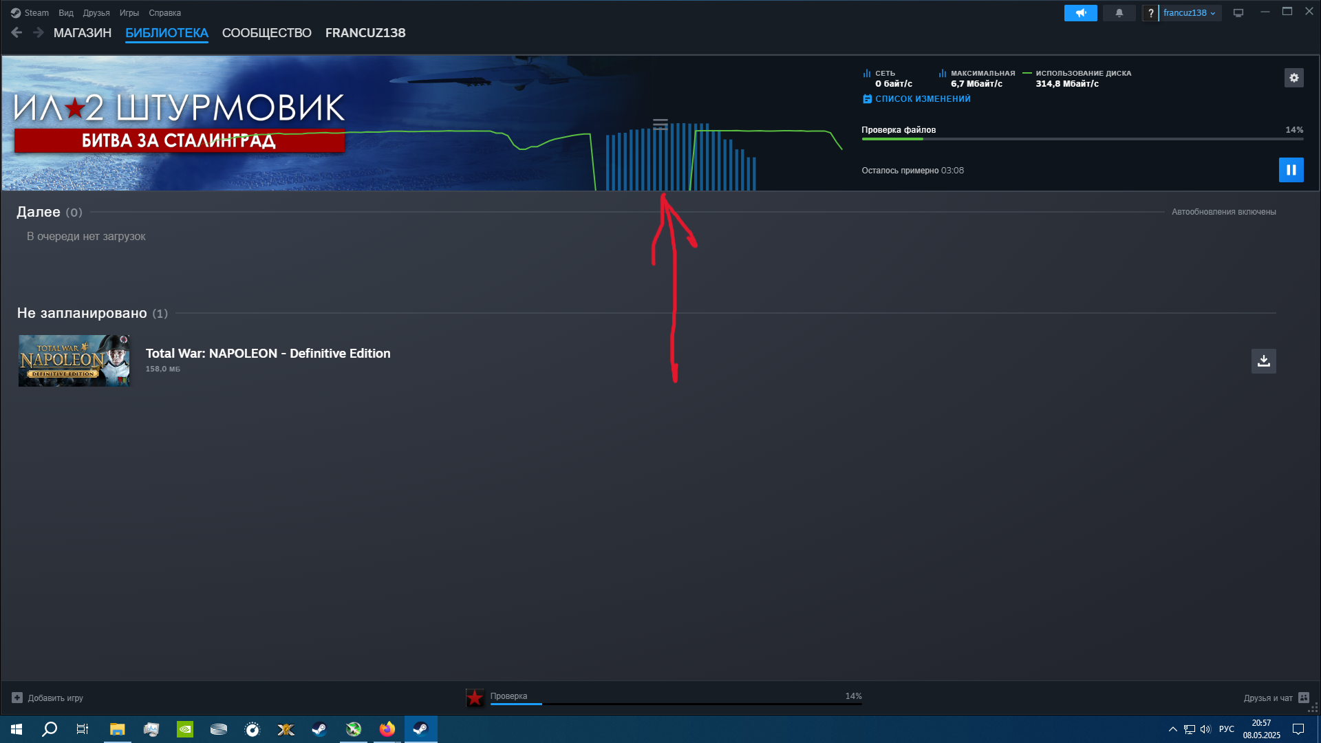
Task: Click the Add game plus icon
Action: click(x=17, y=698)
